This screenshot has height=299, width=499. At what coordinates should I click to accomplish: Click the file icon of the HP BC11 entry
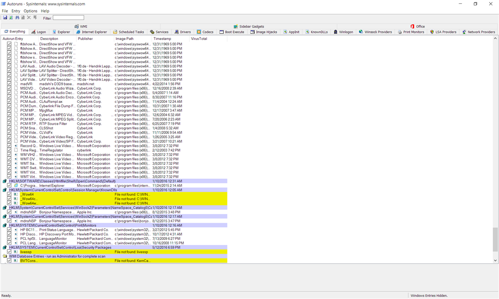[x=16, y=230]
